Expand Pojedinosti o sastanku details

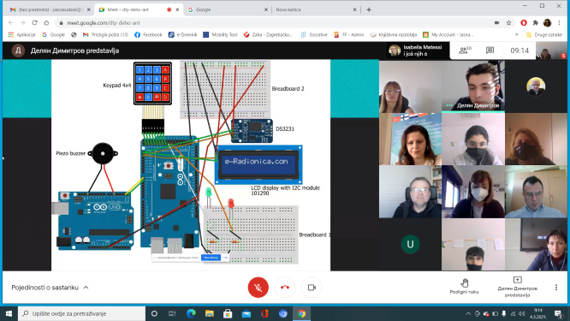tap(50, 288)
